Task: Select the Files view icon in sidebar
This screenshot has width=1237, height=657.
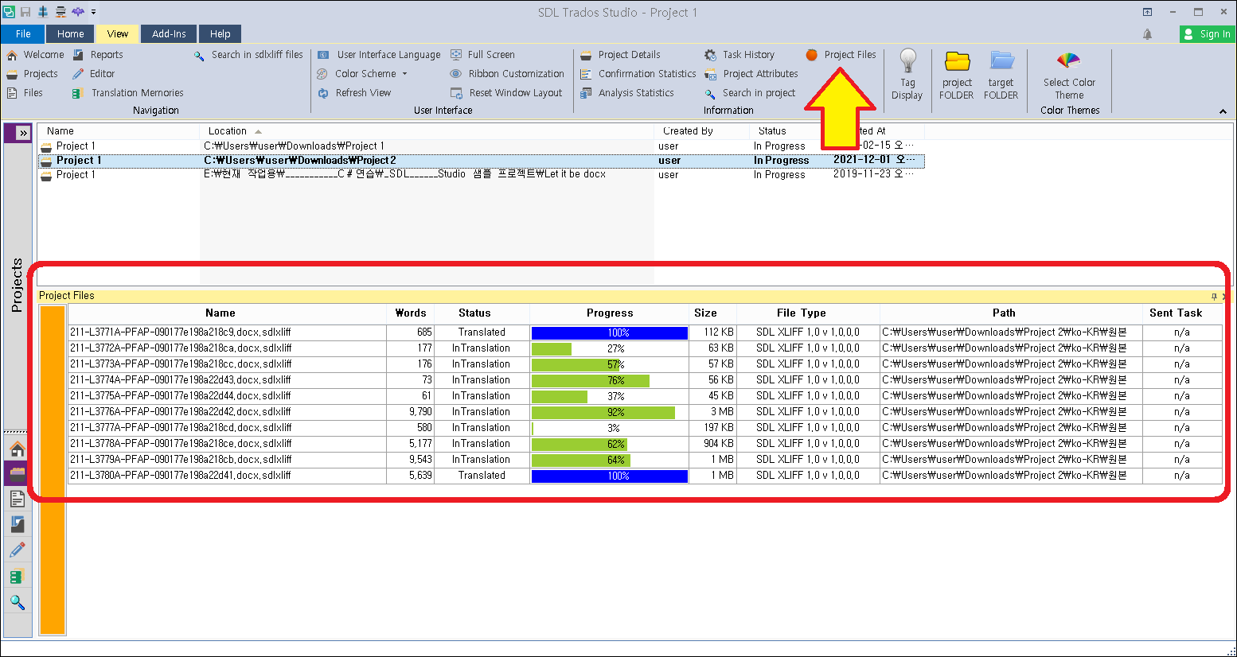Action: (x=18, y=499)
